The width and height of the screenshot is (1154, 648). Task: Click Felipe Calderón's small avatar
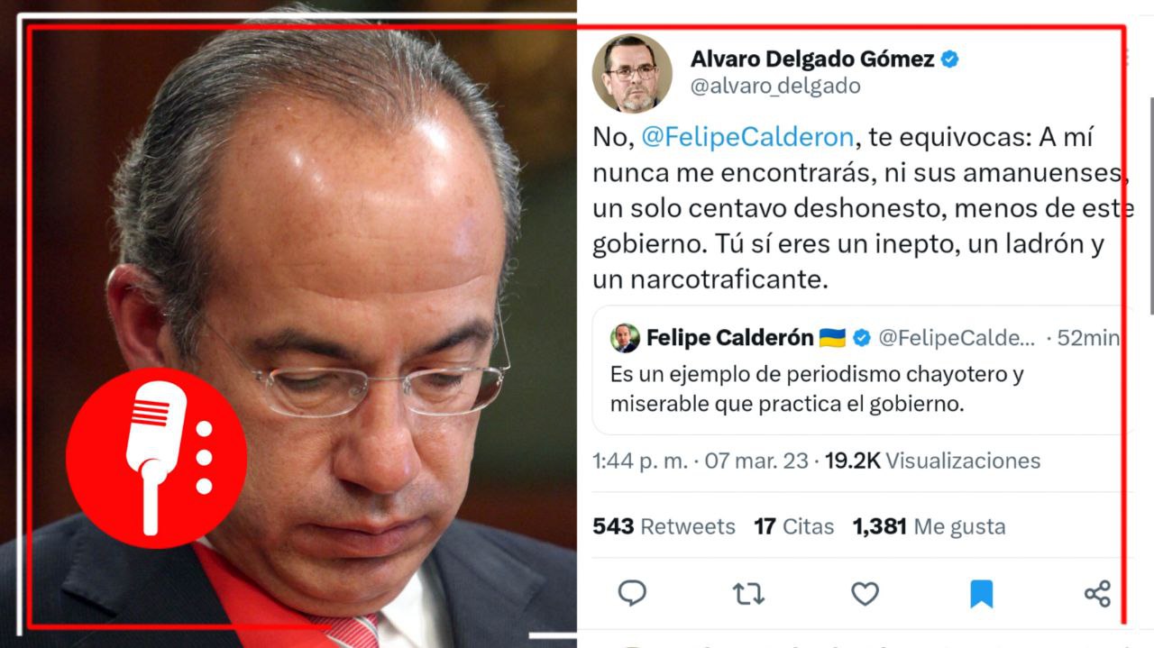point(625,338)
